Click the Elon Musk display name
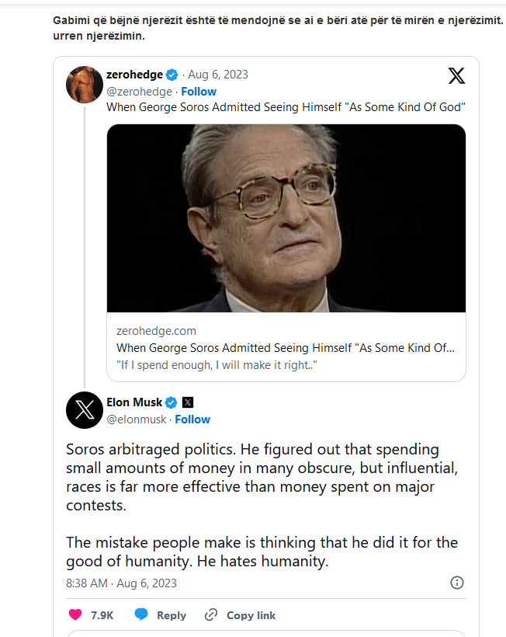The image size is (506, 637). pos(134,402)
